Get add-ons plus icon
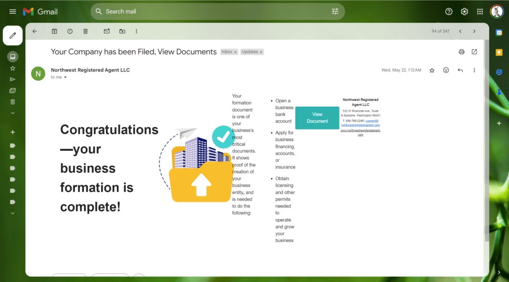 tap(499, 124)
